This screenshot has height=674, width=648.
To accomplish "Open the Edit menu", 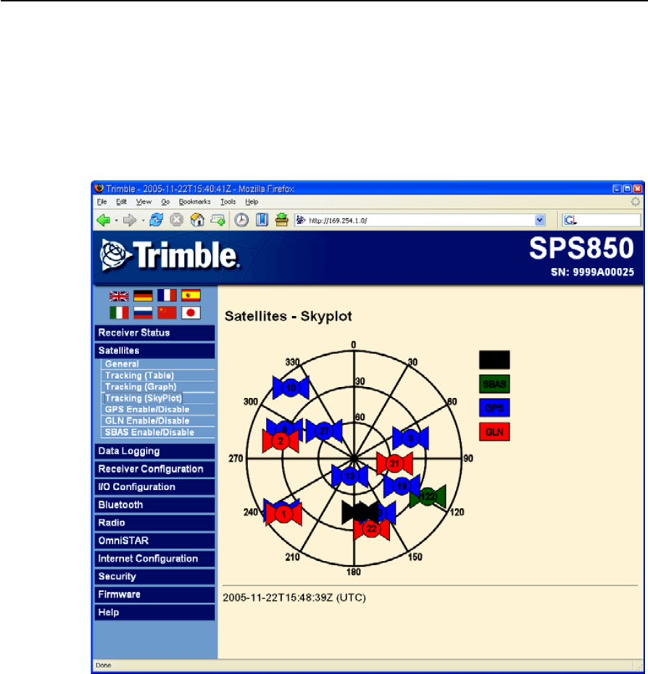I will 121,201.
